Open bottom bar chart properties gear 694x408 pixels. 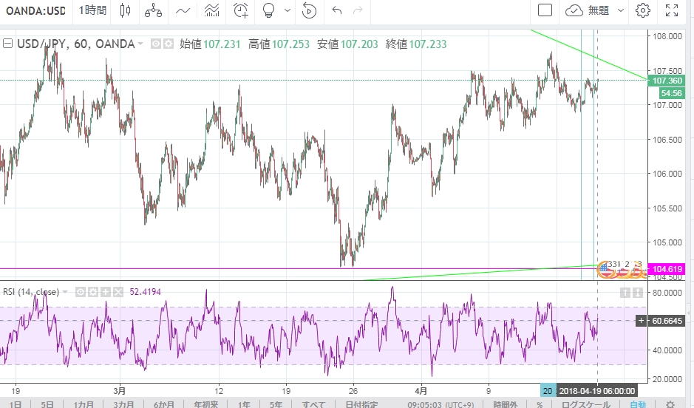(670, 404)
